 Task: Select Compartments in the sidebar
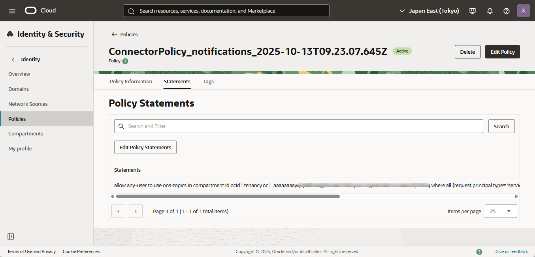[26, 134]
